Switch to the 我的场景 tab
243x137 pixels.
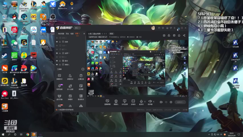61,33
